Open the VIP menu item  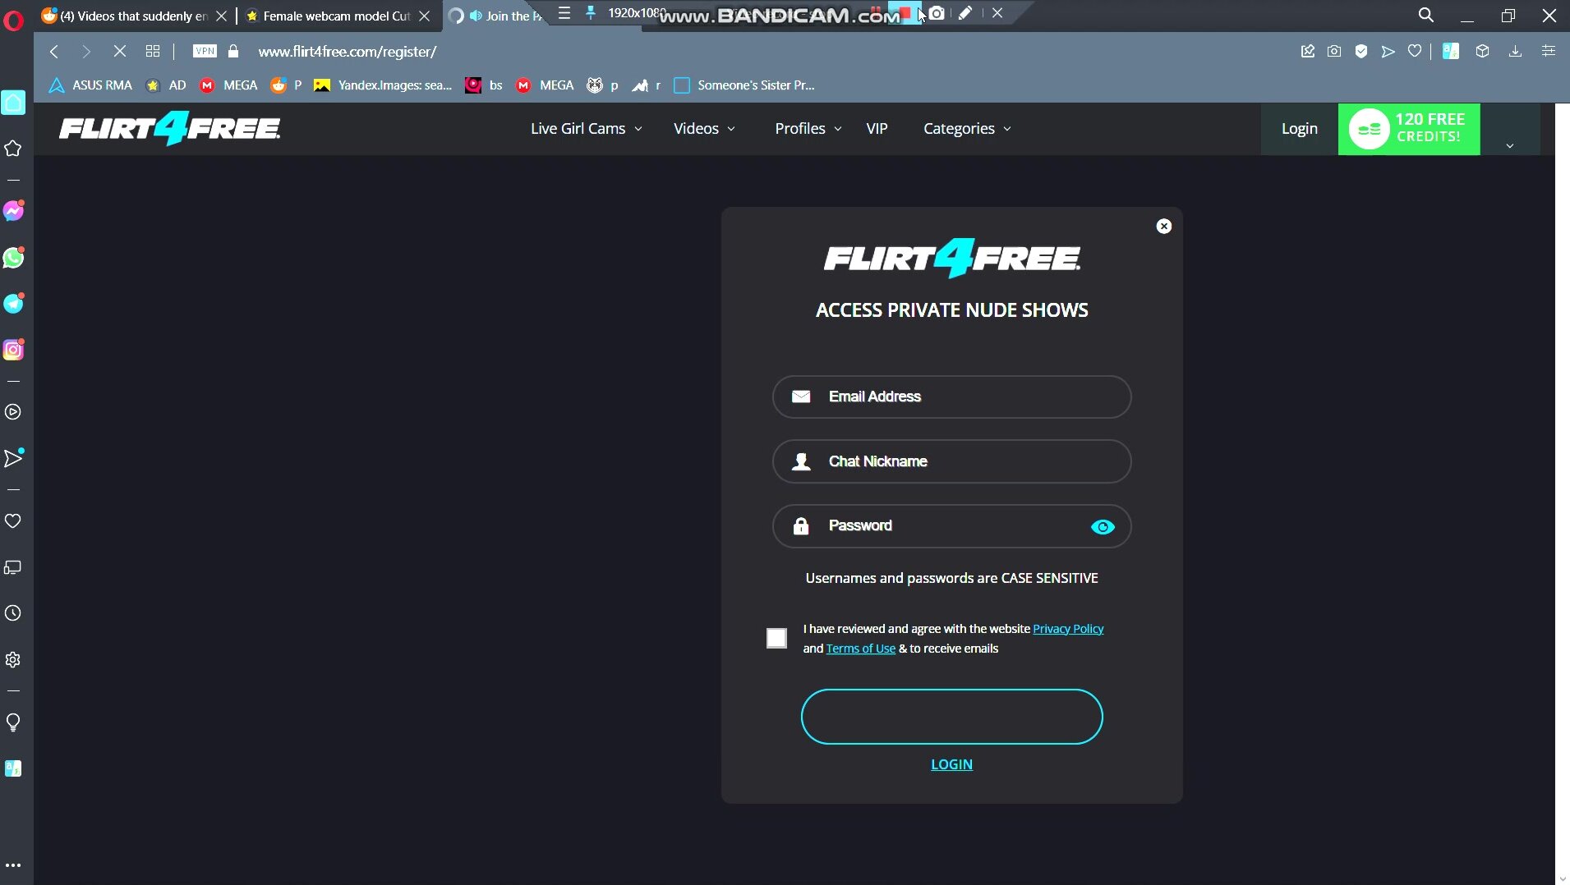877,129
